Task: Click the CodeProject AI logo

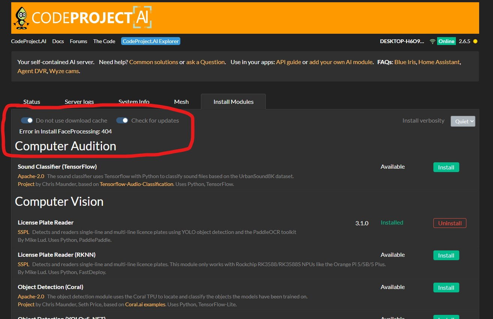Action: [x=82, y=18]
